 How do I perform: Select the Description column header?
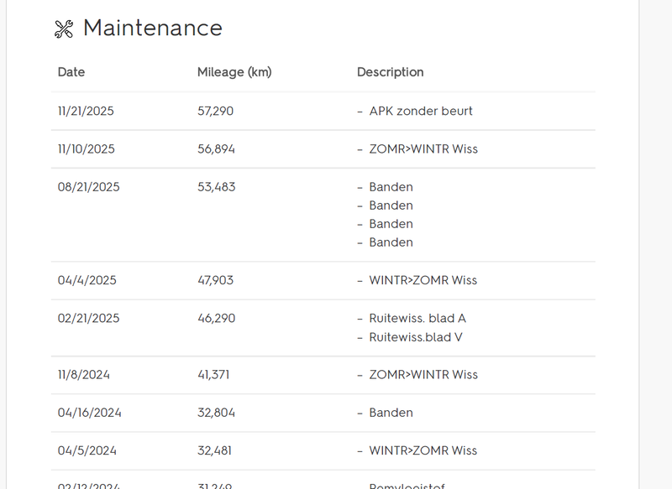click(x=390, y=72)
